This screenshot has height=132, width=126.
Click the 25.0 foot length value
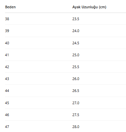click(x=76, y=55)
